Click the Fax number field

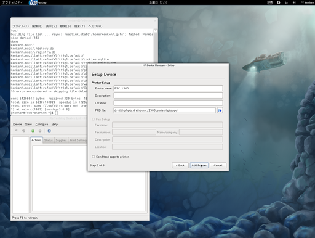click(134, 132)
